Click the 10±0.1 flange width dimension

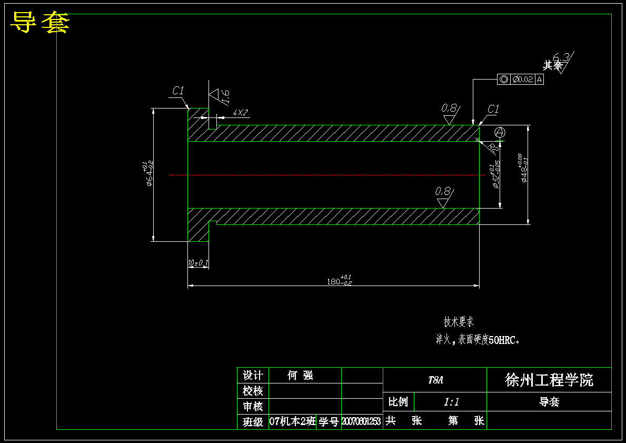coord(198,263)
